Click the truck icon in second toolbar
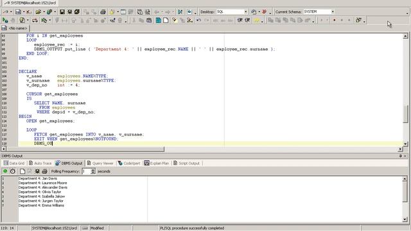The width and height of the screenshot is (411, 231). (x=35, y=20)
